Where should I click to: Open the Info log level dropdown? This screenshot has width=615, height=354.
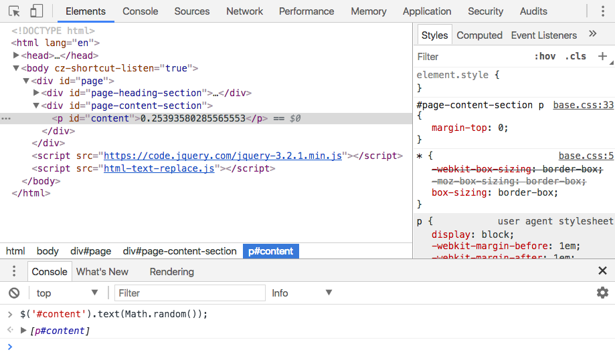tap(302, 293)
